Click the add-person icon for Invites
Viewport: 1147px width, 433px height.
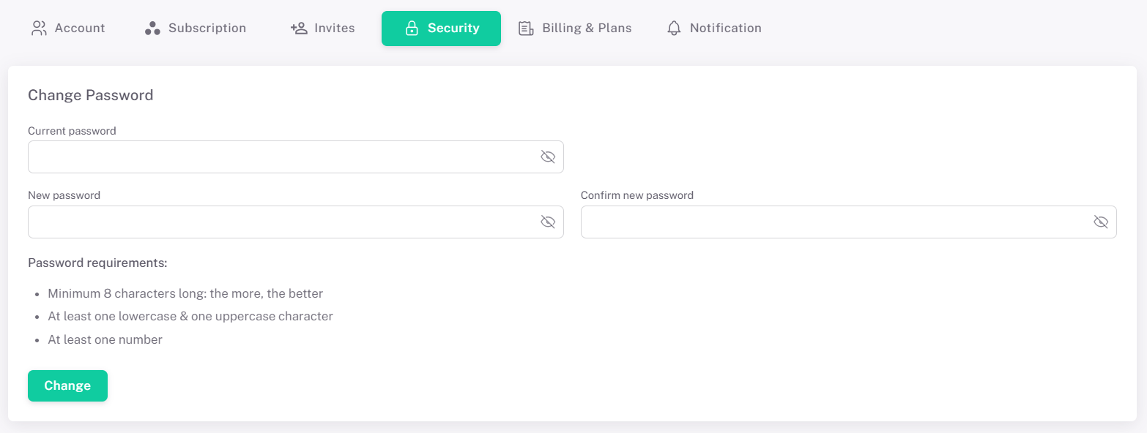[x=299, y=29]
